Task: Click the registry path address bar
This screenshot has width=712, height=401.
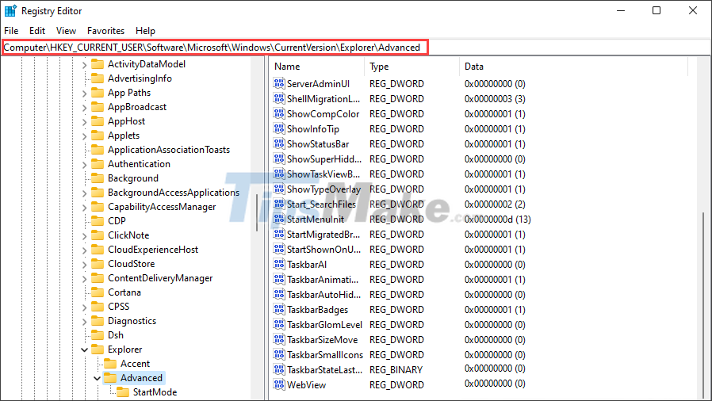Action: (x=356, y=48)
